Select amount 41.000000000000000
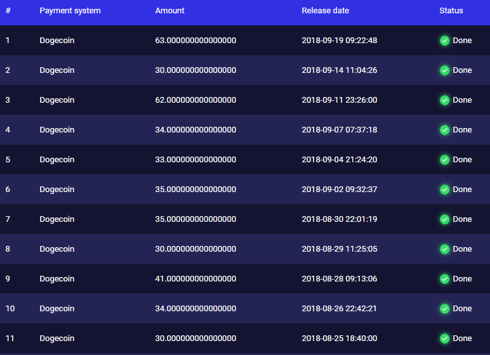This screenshot has width=490, height=355. click(x=195, y=278)
